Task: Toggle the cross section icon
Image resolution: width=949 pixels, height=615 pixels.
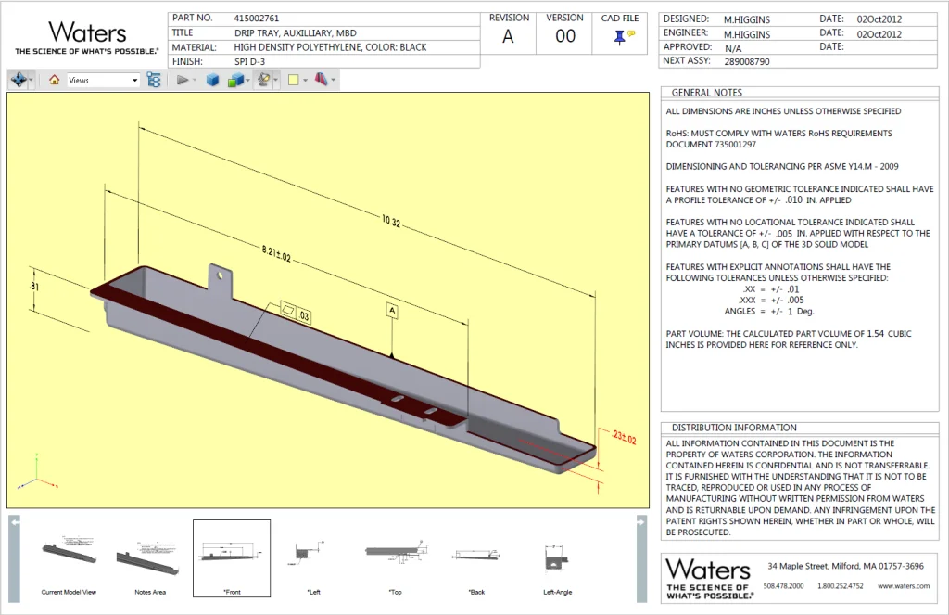Action: tap(320, 81)
